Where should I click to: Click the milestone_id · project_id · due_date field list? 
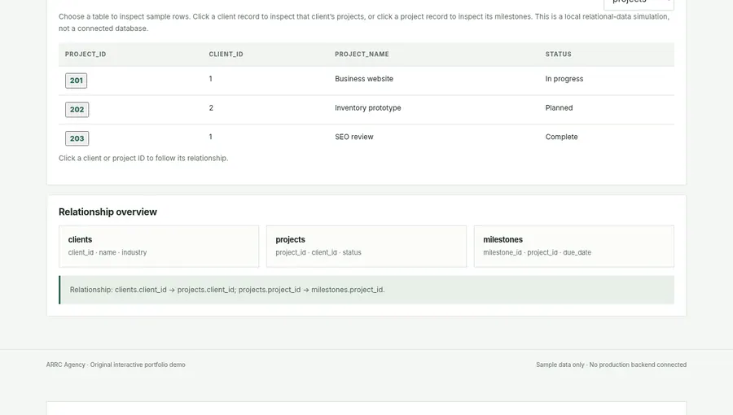[538, 252]
